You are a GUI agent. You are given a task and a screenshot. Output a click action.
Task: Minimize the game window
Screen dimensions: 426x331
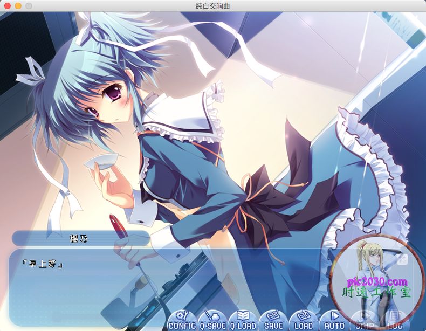tap(18, 6)
